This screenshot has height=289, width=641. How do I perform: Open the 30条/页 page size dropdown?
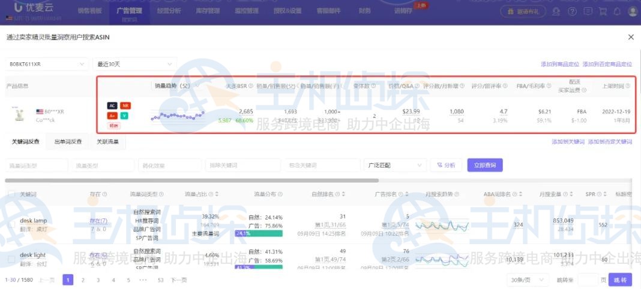point(528,280)
